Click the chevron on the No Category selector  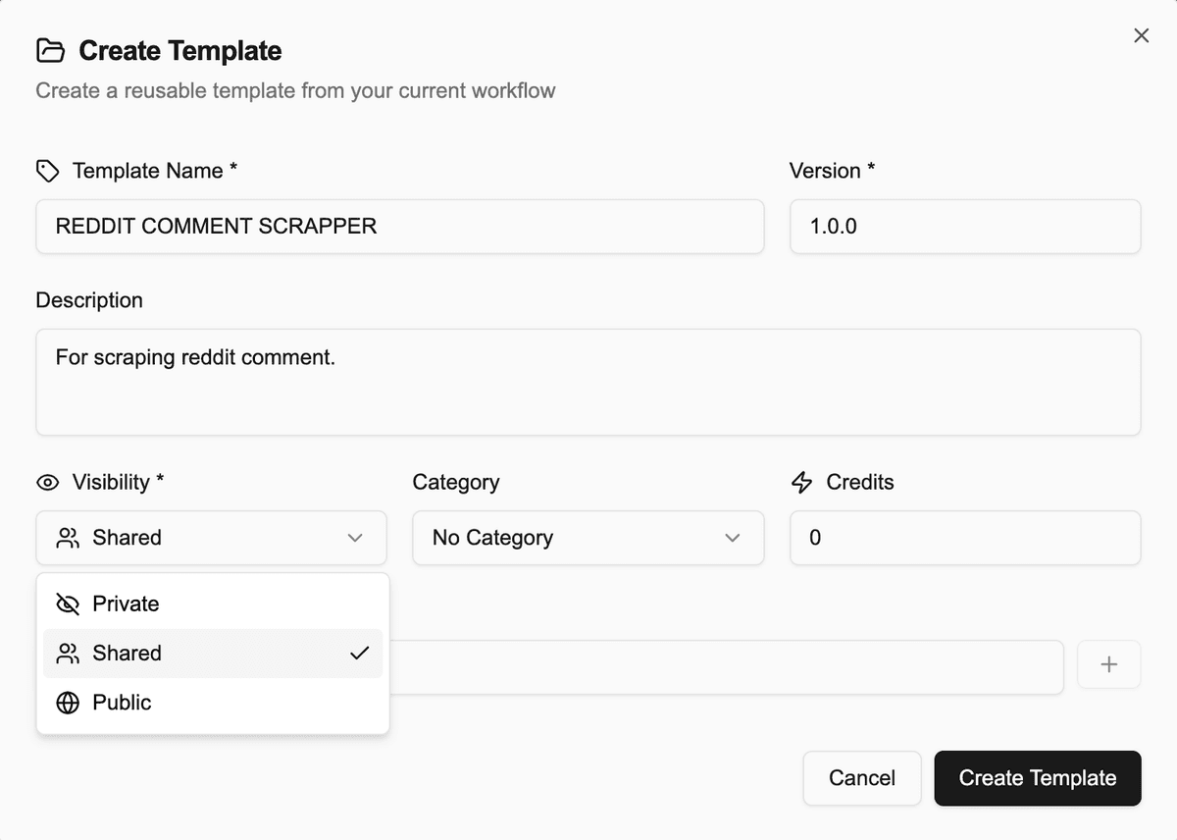click(x=732, y=538)
